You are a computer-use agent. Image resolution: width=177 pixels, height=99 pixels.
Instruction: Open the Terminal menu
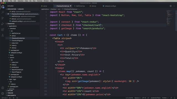[x=40, y=1]
